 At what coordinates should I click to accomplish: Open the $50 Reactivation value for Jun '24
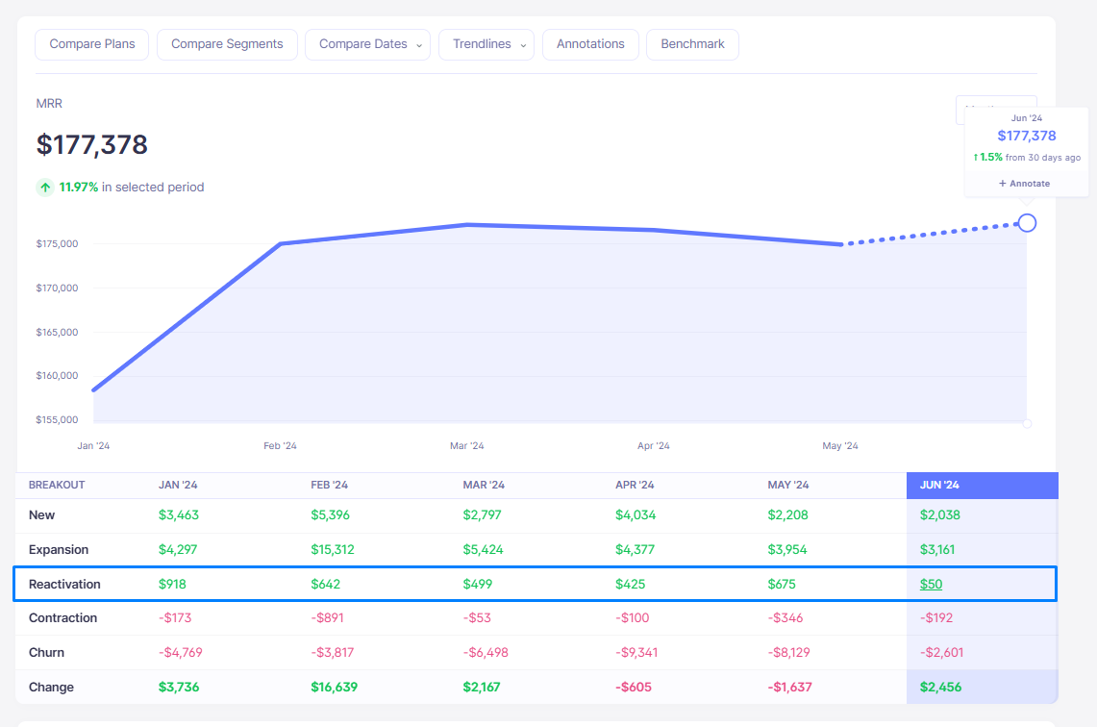tap(931, 584)
